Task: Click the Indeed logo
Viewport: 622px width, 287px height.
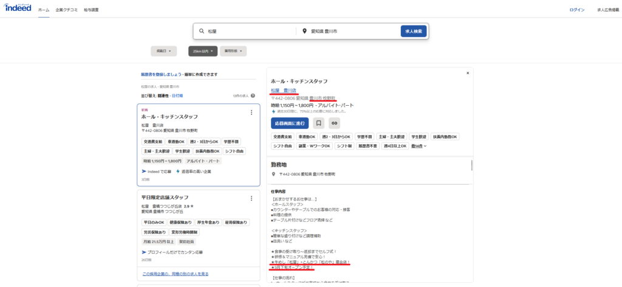Action: [18, 8]
